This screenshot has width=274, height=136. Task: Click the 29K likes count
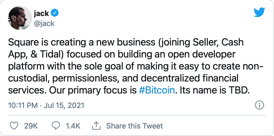[x=31, y=126]
